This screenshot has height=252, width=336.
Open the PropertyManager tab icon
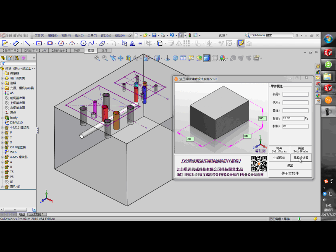(10, 58)
